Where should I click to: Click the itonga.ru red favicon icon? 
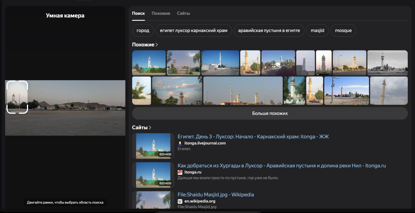[180, 172]
